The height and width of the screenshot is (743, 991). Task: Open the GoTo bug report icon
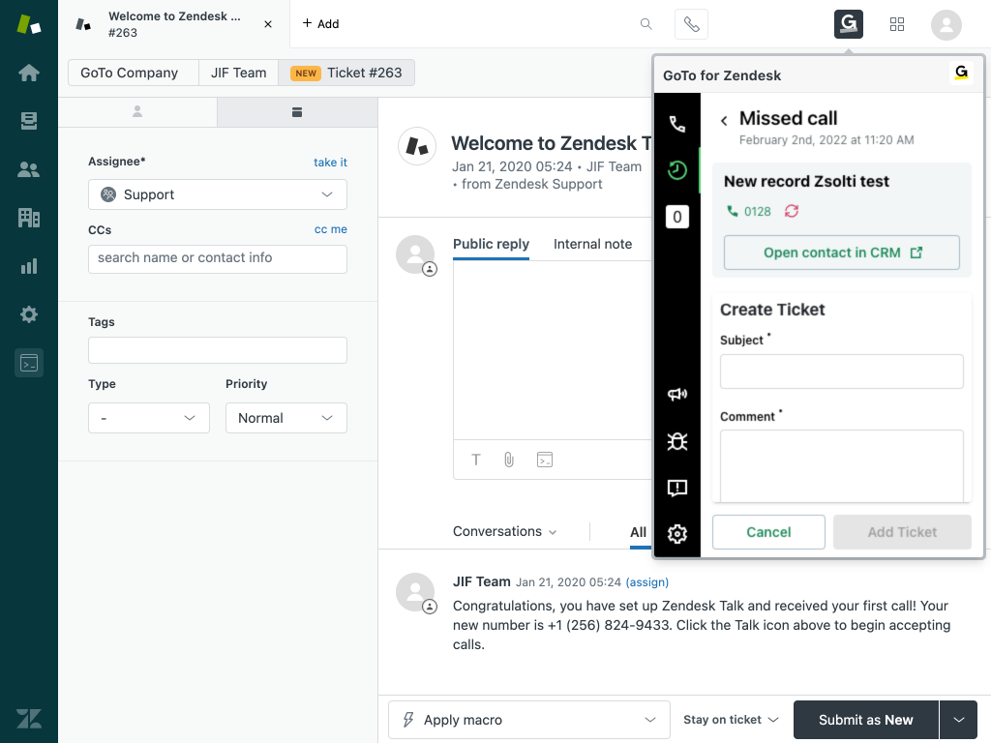point(677,441)
